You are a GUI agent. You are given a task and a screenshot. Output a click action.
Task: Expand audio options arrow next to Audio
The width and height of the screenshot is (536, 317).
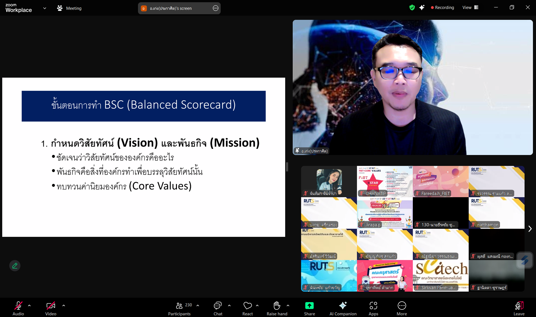click(29, 306)
